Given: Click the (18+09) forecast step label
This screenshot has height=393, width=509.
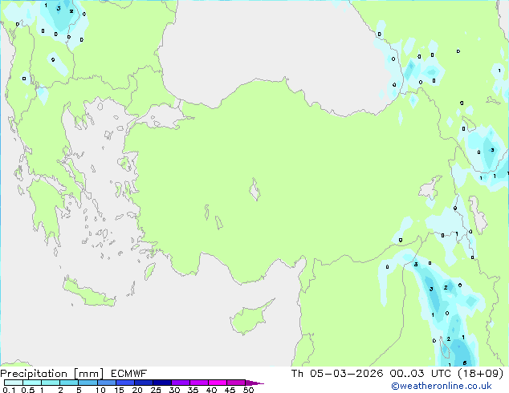Looking at the screenshot, I should (x=480, y=374).
